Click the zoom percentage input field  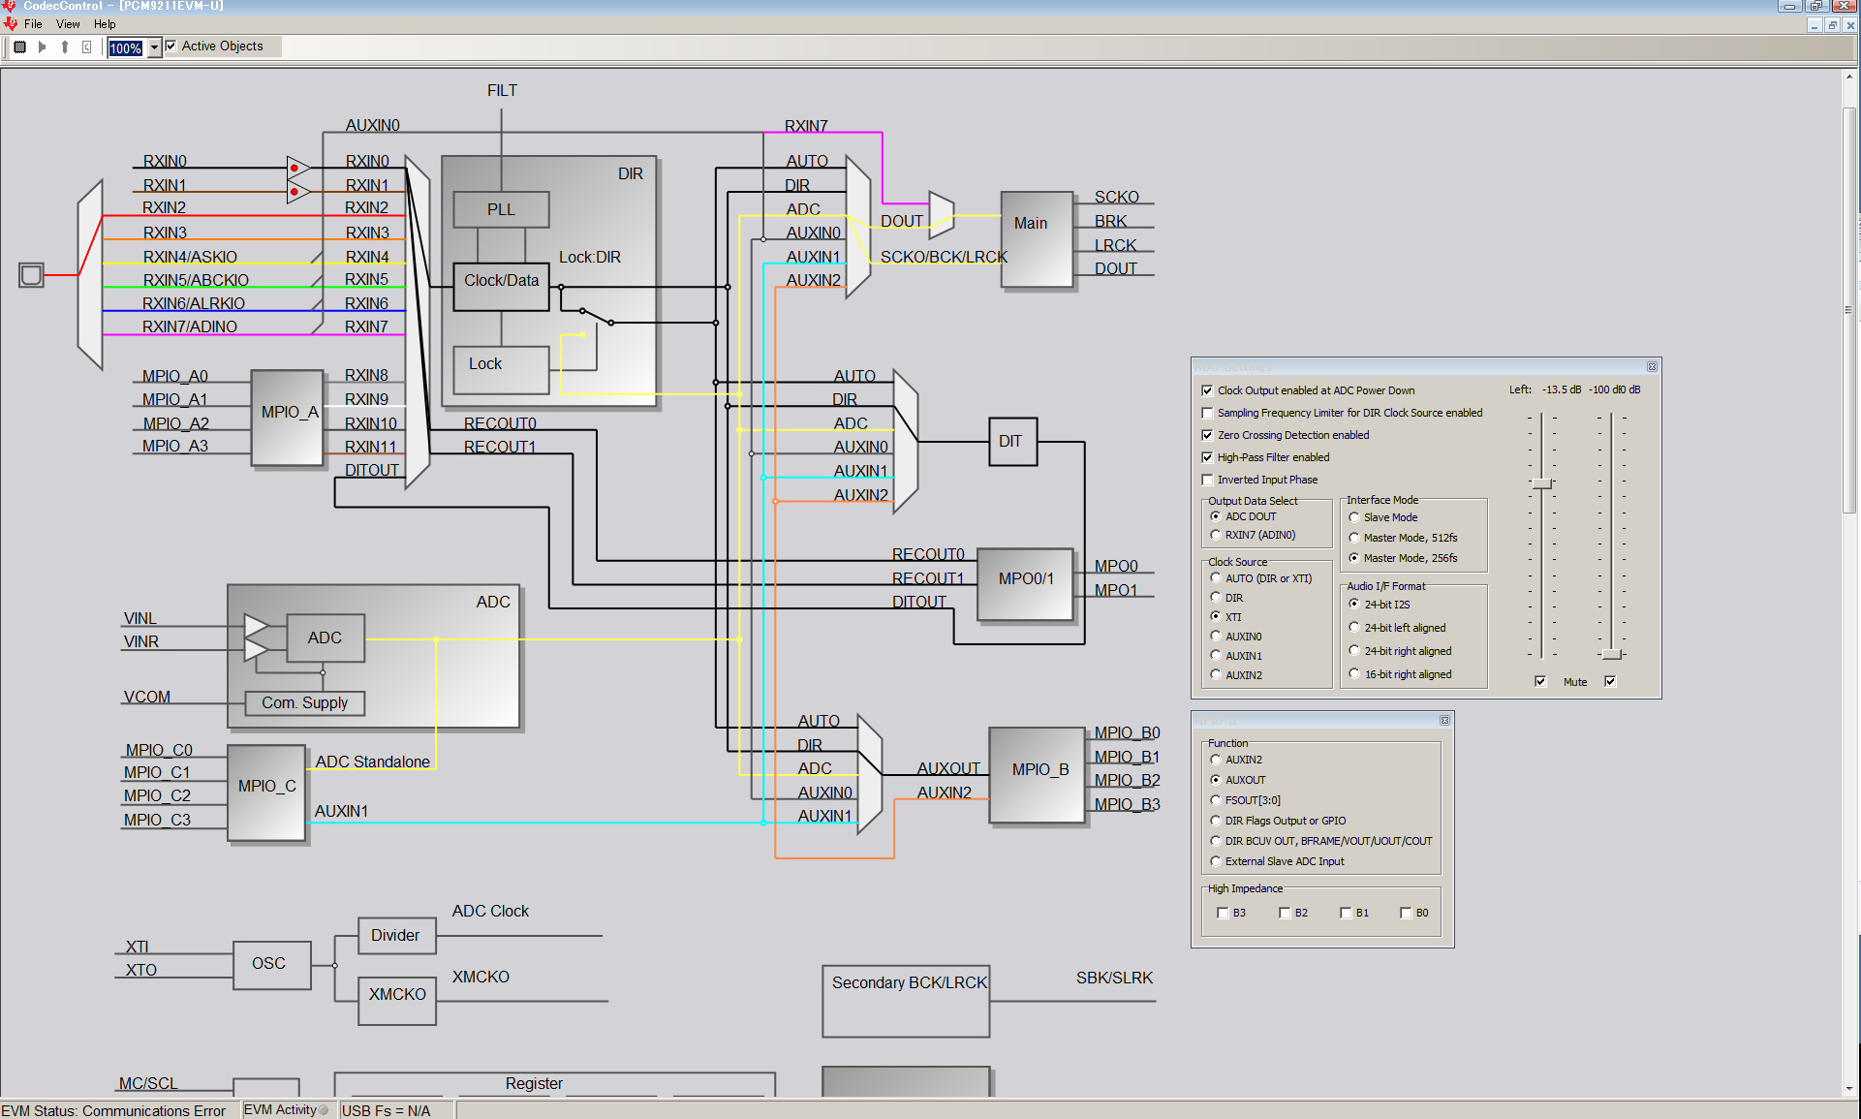pyautogui.click(x=126, y=47)
